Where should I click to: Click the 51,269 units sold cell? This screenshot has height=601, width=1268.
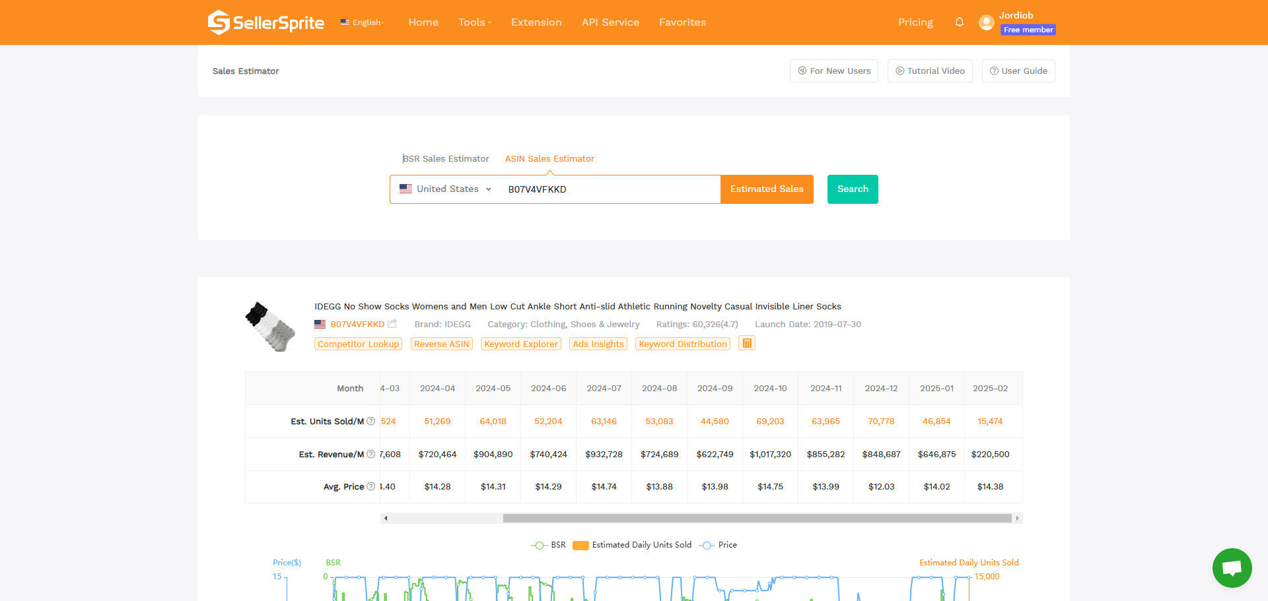point(437,422)
